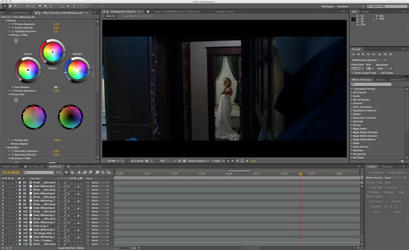Open the Motion Source dropdown in Tracker

pyautogui.click(x=395, y=178)
